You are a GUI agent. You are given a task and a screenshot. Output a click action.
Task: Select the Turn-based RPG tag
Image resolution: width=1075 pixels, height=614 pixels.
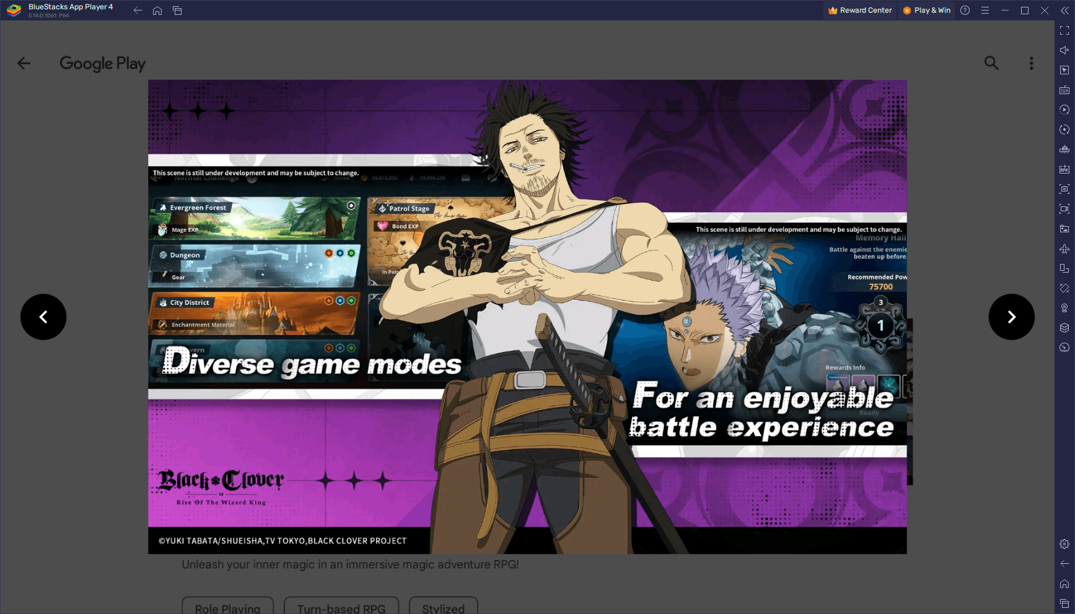pyautogui.click(x=341, y=606)
